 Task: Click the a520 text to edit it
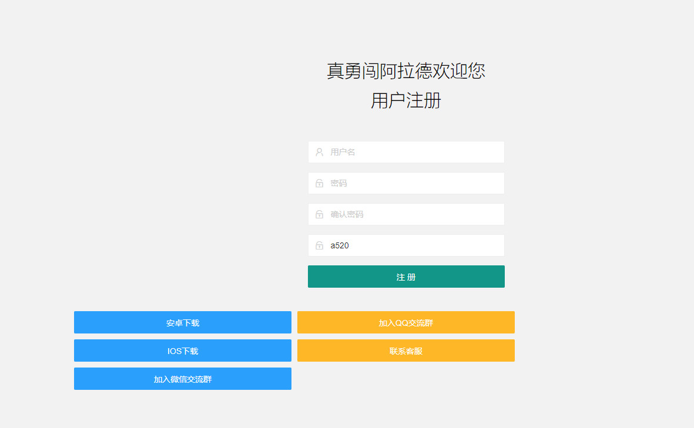point(338,245)
